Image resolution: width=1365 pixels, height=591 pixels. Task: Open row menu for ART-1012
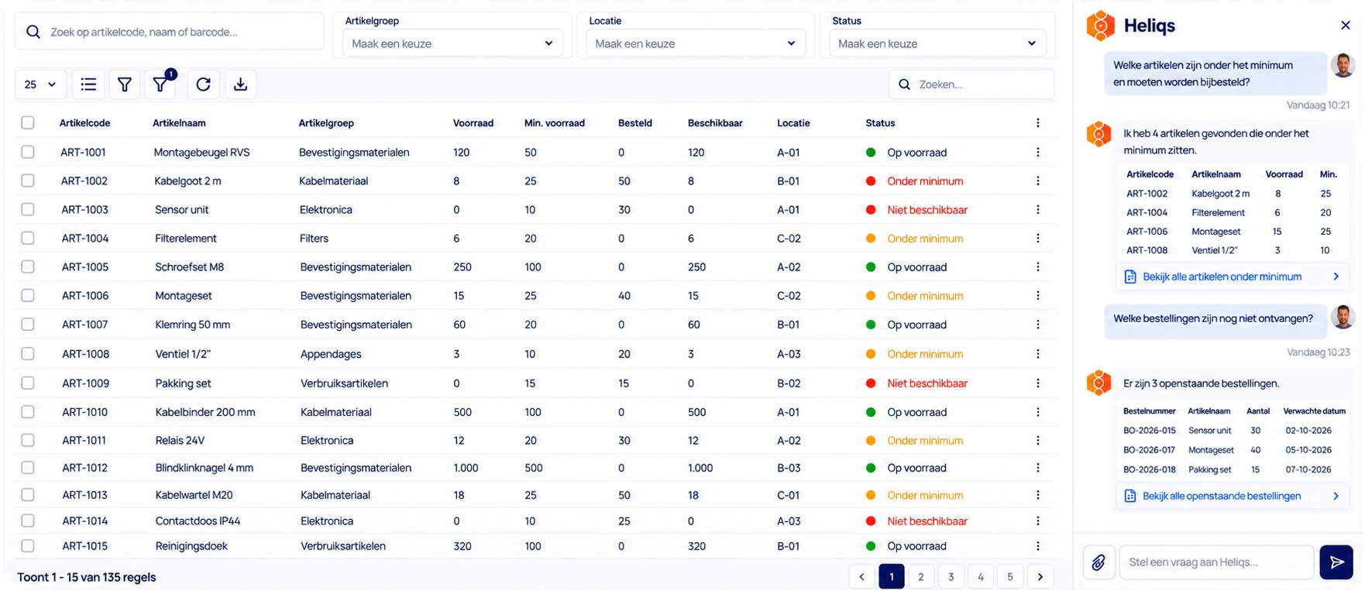[1038, 468]
